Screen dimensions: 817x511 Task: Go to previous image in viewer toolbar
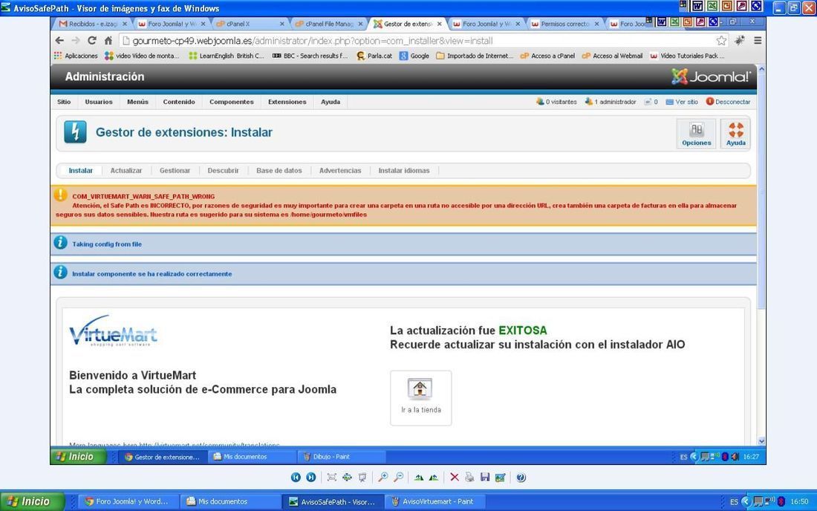[296, 477]
